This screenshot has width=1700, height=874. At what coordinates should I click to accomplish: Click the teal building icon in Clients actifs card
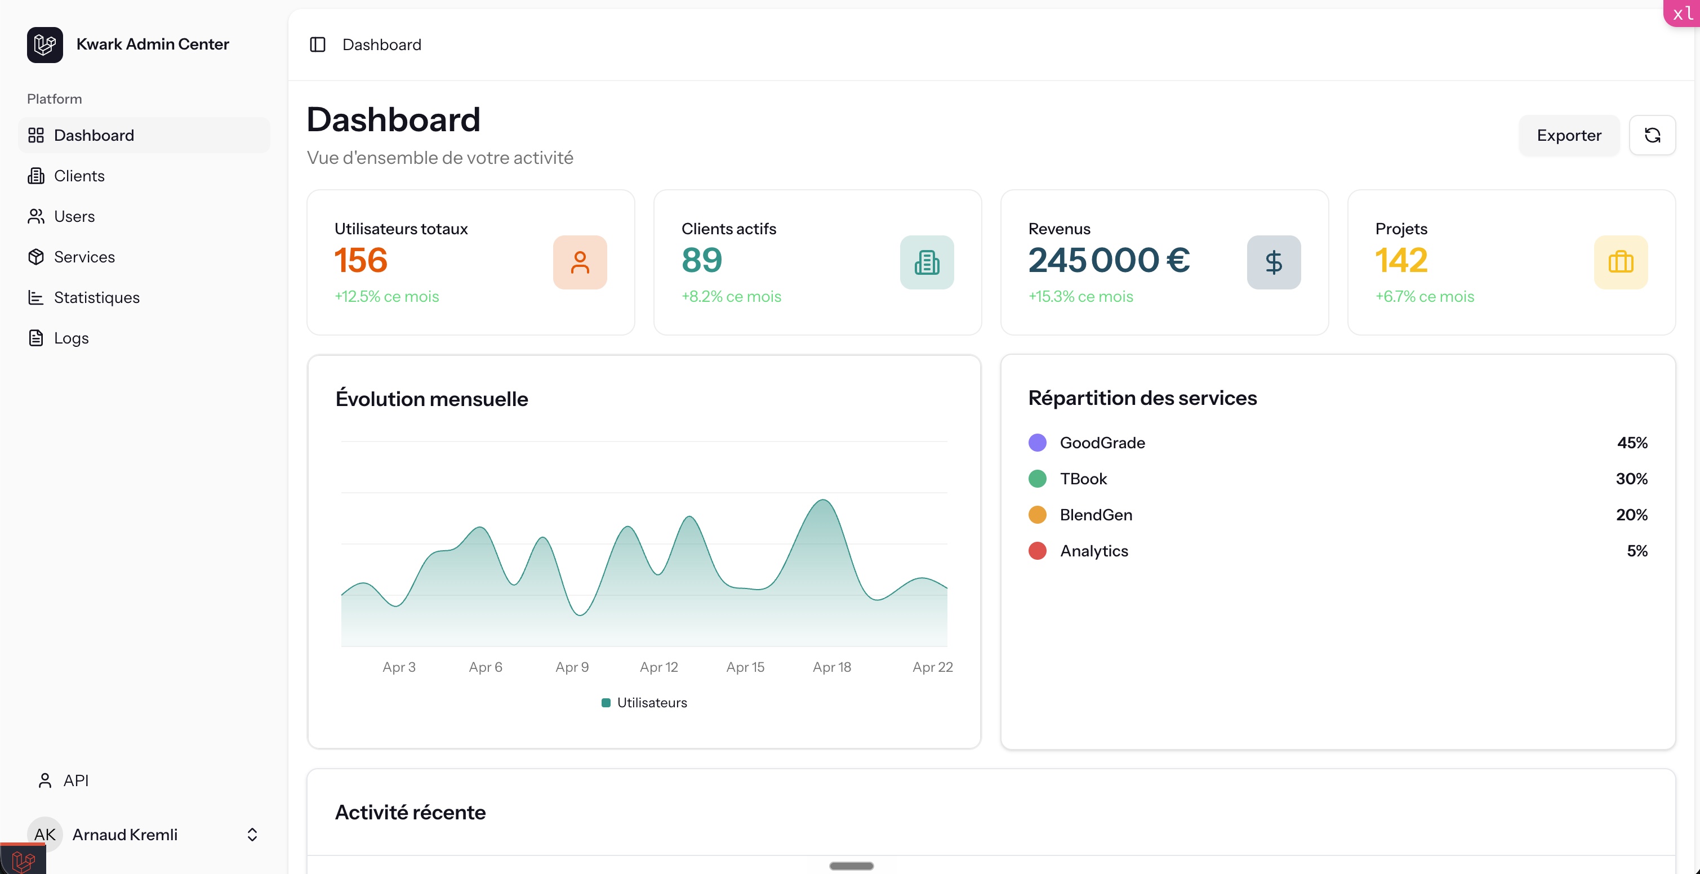[x=927, y=262]
